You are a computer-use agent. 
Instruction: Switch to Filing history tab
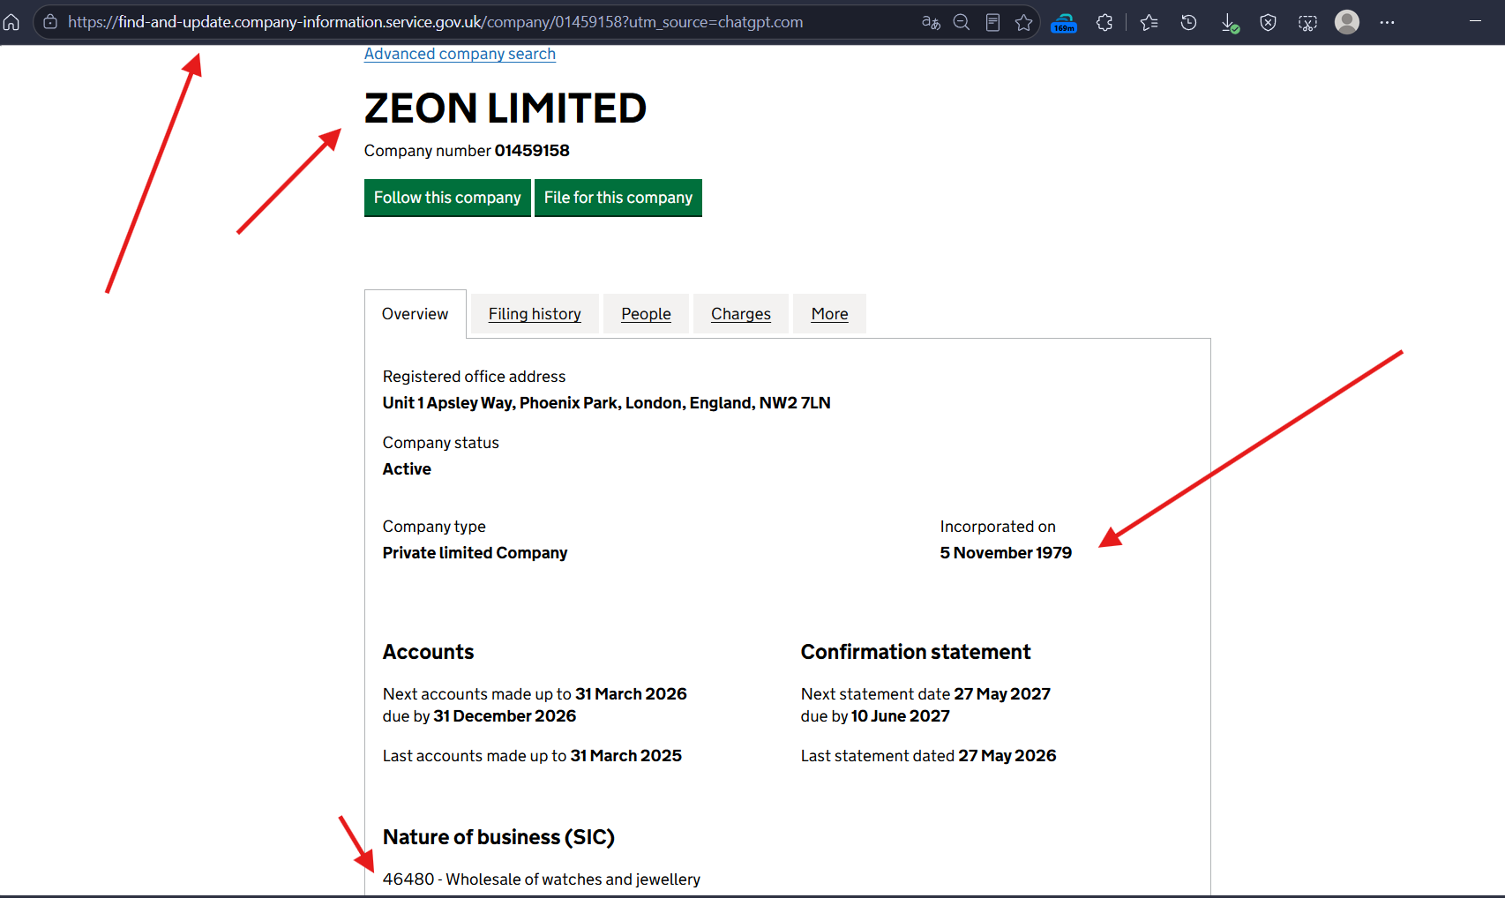pos(535,314)
